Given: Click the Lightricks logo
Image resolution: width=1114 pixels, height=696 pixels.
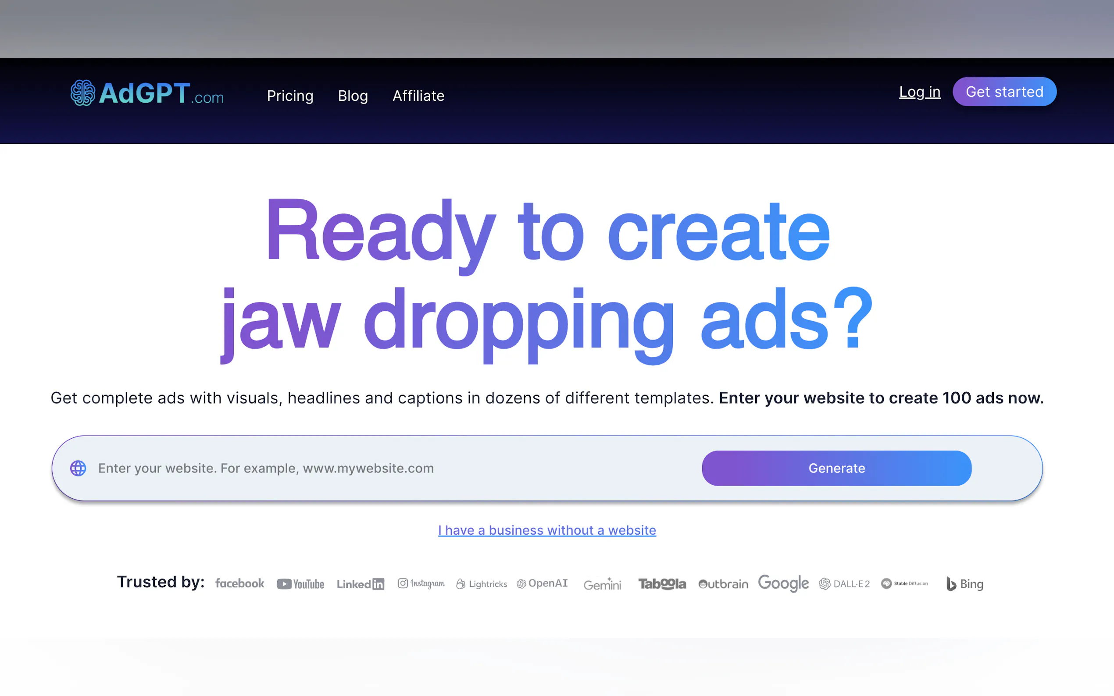Looking at the screenshot, I should click(481, 584).
